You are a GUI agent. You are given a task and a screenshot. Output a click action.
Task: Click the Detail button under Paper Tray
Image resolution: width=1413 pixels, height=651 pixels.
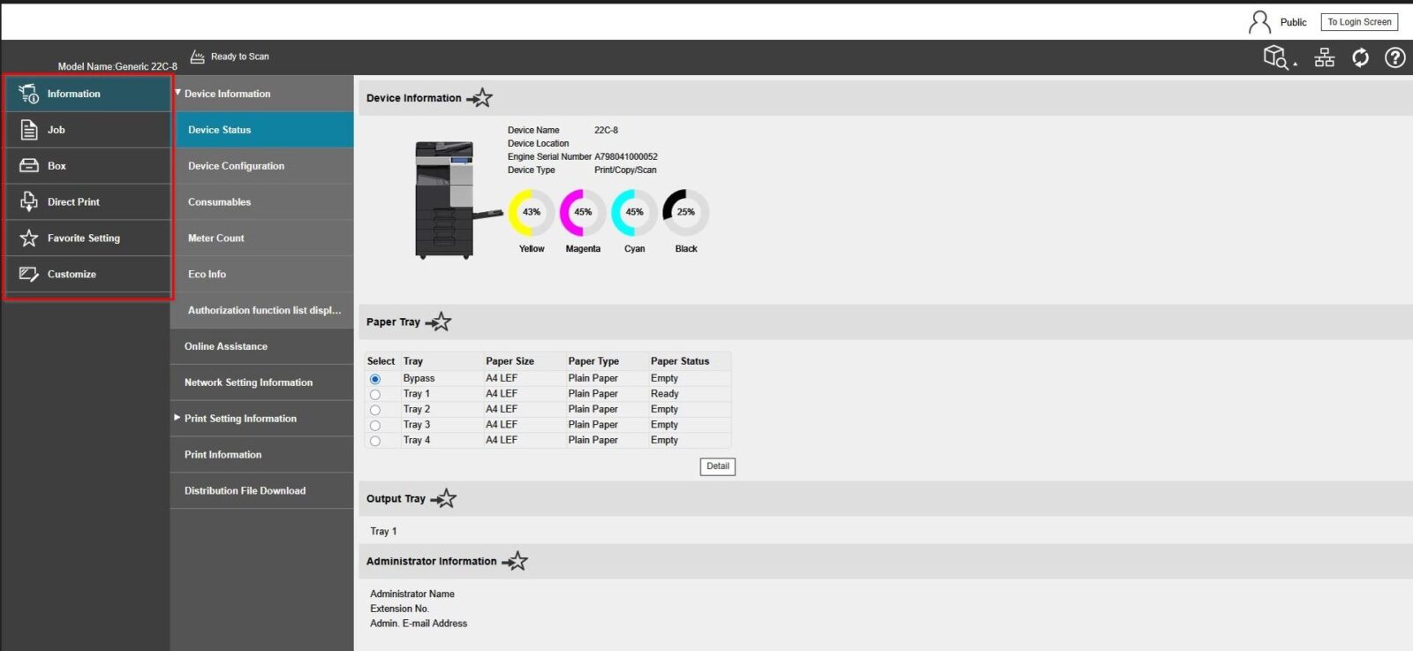pos(717,466)
